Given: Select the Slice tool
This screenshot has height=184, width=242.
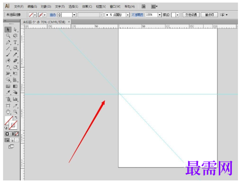Looking at the screenshot, I should coord(15,105).
